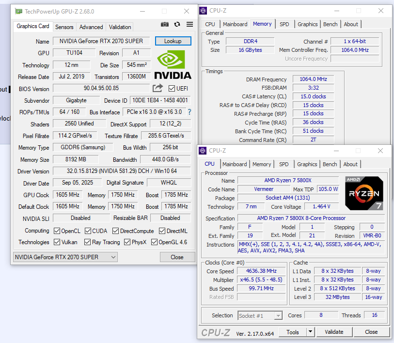Viewport: 394px width, 343px height.
Task: Click the Level 3 cache value 32 MBytes
Action: (337, 297)
